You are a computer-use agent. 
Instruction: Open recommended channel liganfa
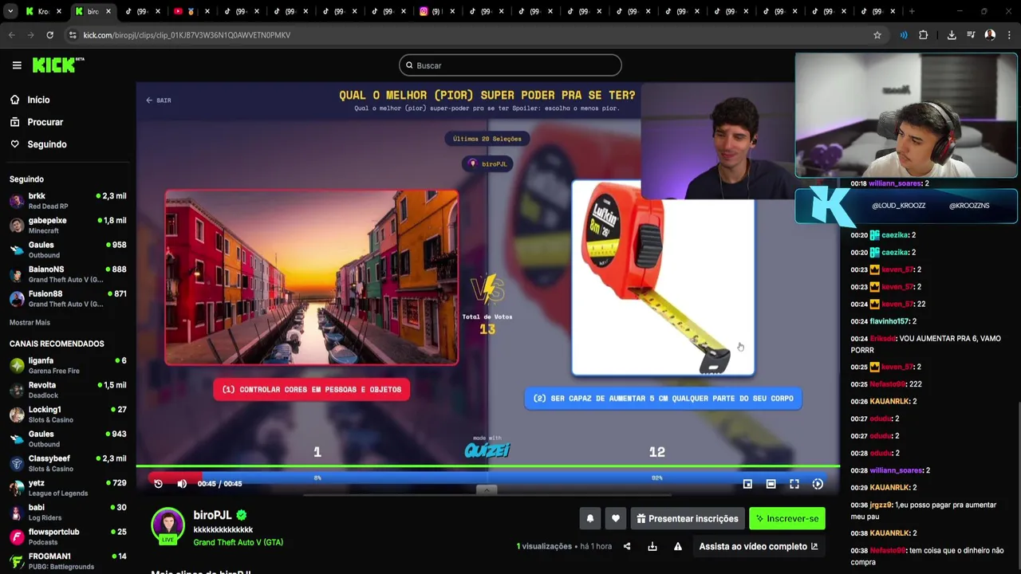tap(67, 365)
